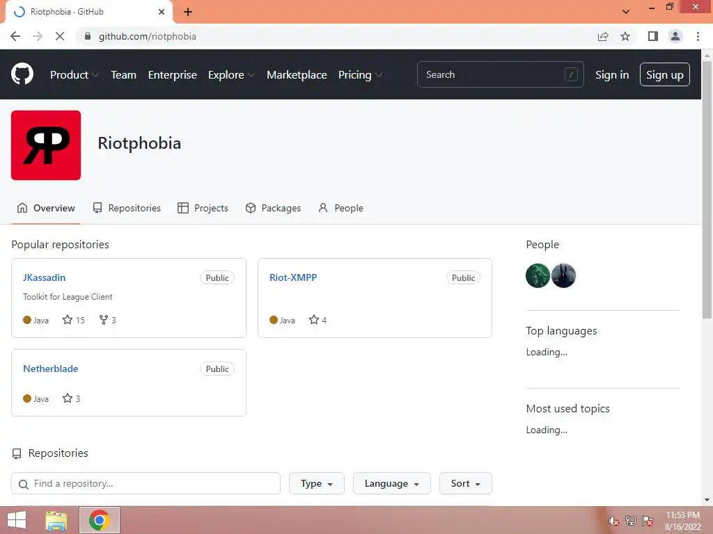Click the magnifier icon in repository filter
Viewport: 713px width, 534px height.
[24, 484]
